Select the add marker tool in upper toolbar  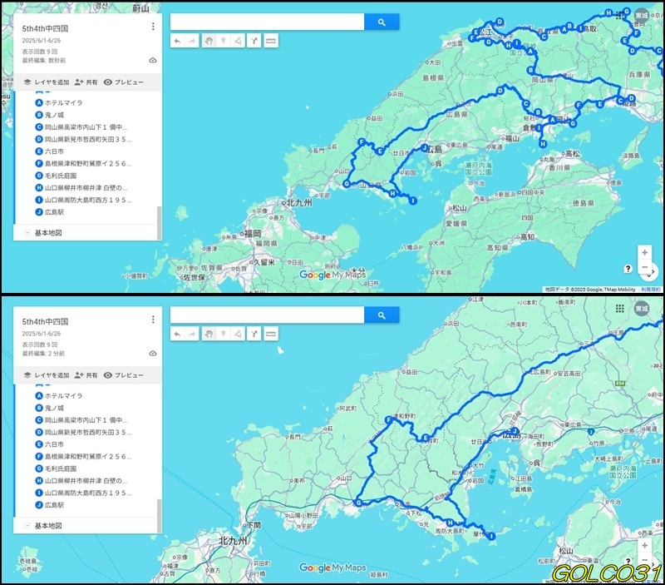pos(223,40)
